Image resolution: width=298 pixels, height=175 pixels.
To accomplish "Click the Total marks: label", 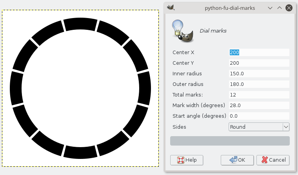I will (187, 95).
